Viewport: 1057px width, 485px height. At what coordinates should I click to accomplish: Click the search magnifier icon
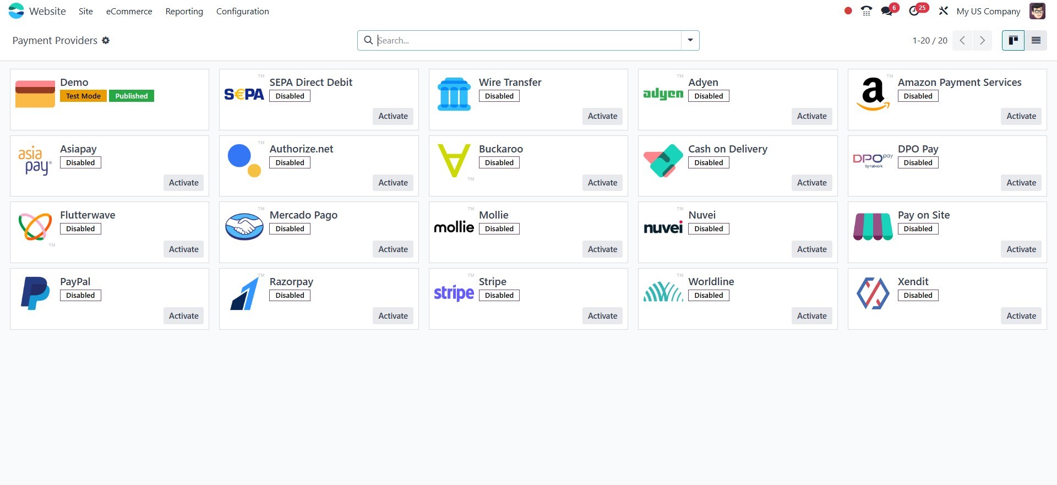tap(368, 40)
